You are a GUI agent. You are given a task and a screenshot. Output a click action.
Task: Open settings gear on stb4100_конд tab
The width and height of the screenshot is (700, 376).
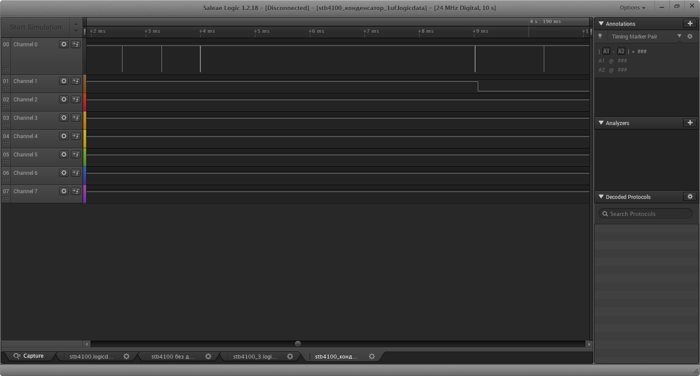(372, 356)
